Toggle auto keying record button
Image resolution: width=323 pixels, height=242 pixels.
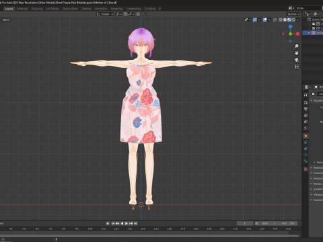(108, 223)
